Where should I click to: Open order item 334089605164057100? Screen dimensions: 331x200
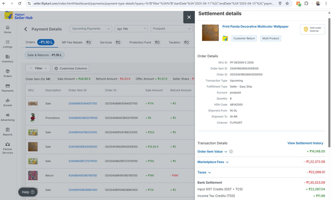point(83,103)
